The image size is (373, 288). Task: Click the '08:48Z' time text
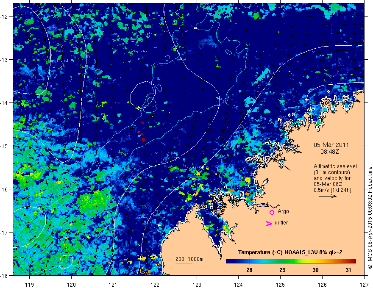(329, 152)
